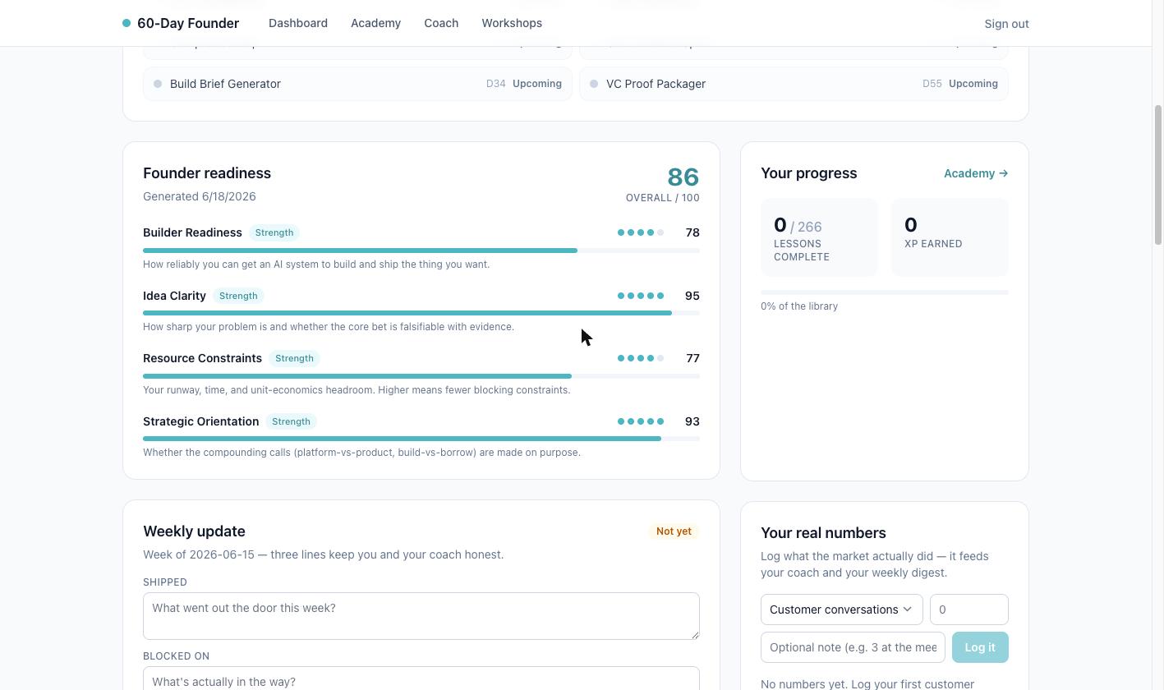Click the Builder Readiness score 78
1164x690 pixels.
pyautogui.click(x=692, y=232)
